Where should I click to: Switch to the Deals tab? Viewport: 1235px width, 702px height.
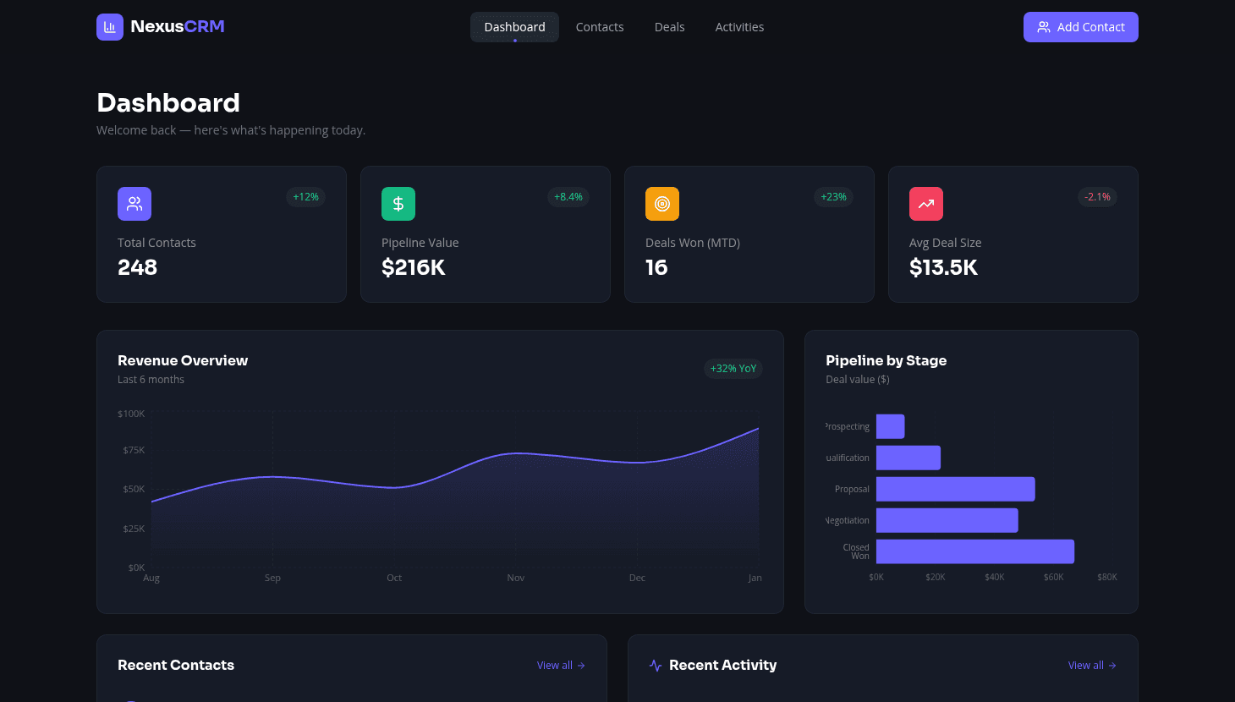[669, 26]
